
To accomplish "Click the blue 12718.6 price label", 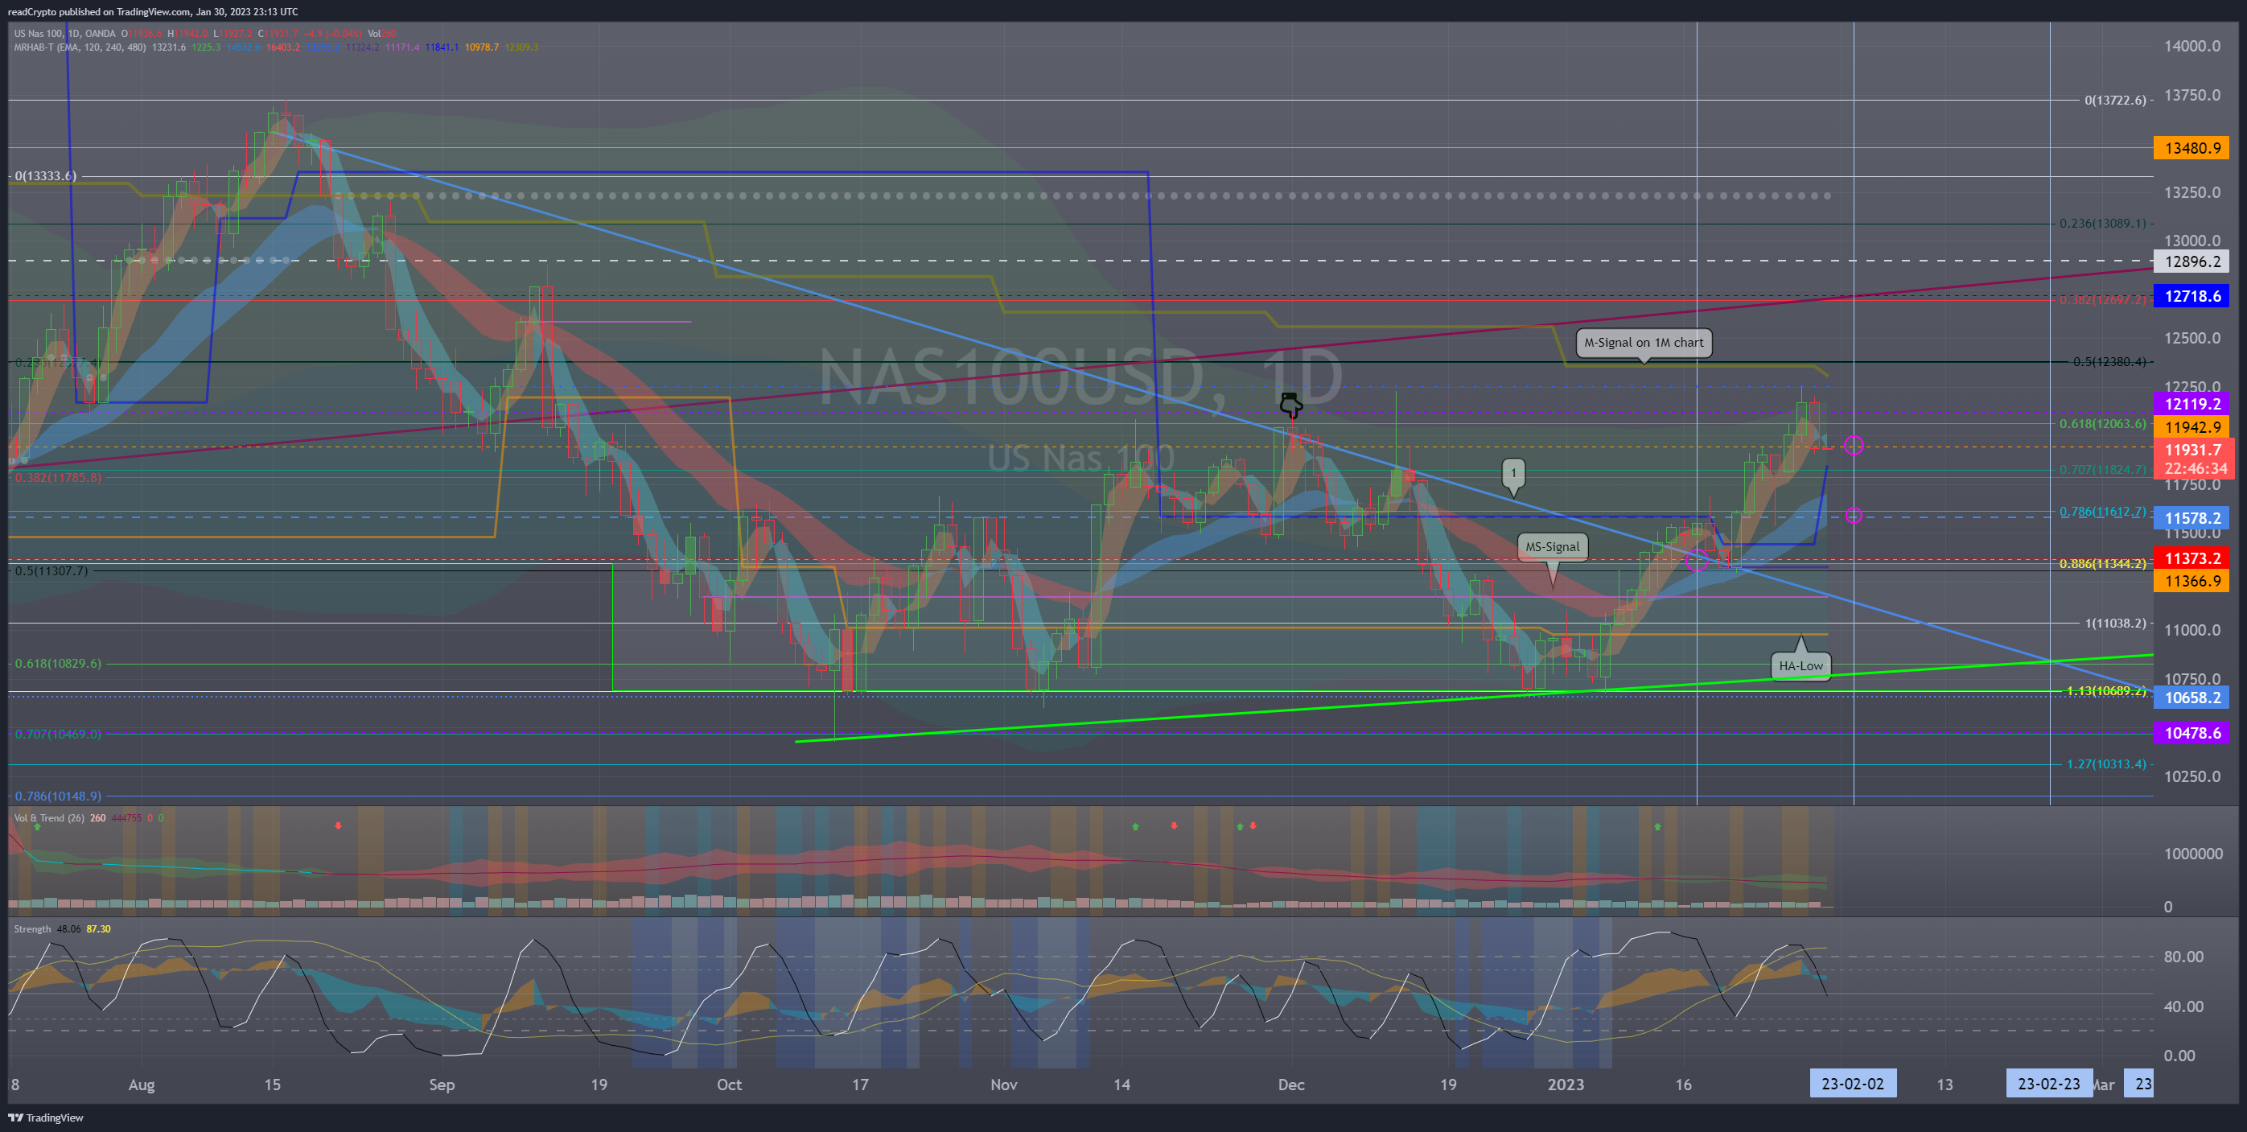I will click(x=2191, y=297).
